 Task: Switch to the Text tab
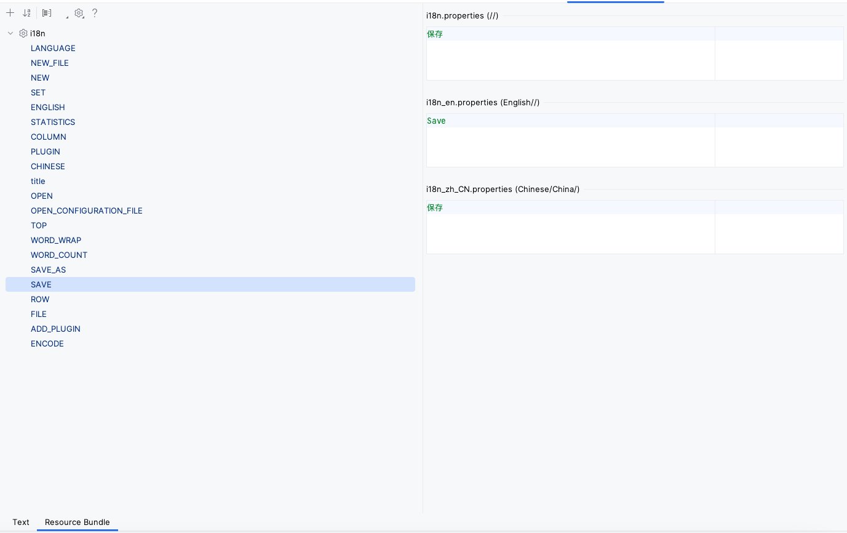click(21, 522)
